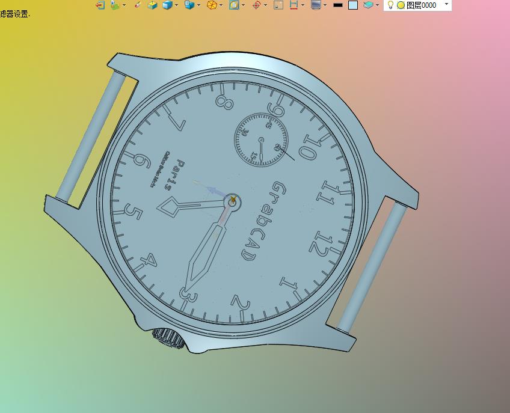Click the black line color swatch
Viewport: 510px width, 413px height.
click(338, 5)
